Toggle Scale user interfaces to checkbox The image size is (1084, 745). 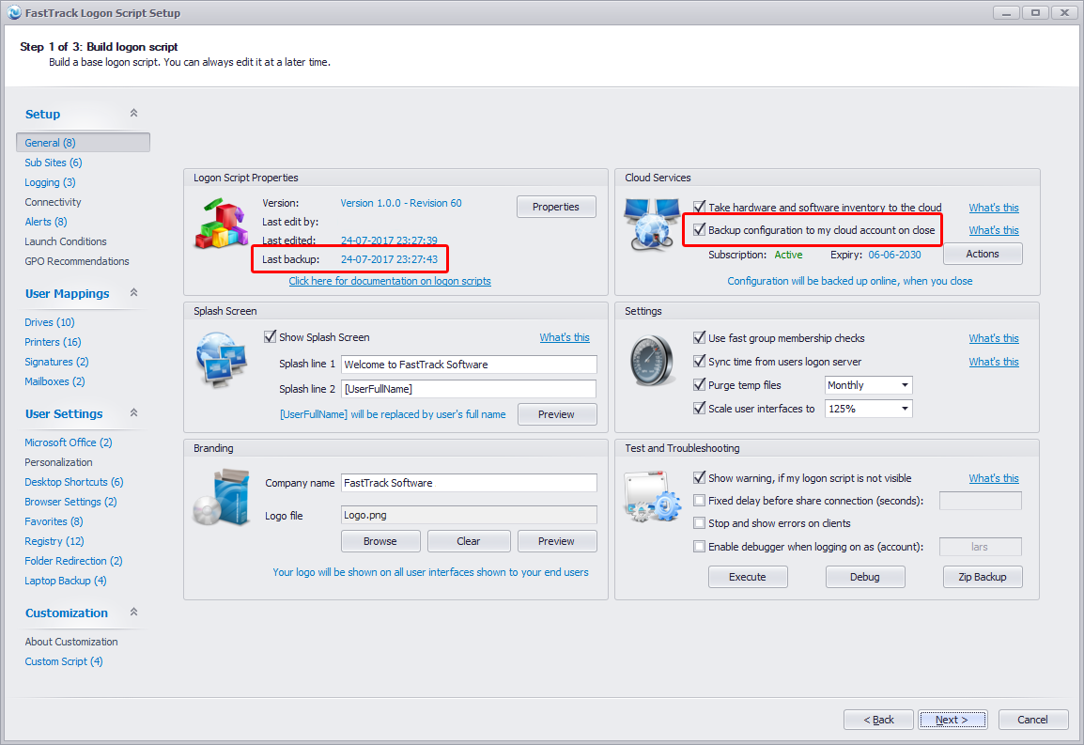click(x=699, y=408)
